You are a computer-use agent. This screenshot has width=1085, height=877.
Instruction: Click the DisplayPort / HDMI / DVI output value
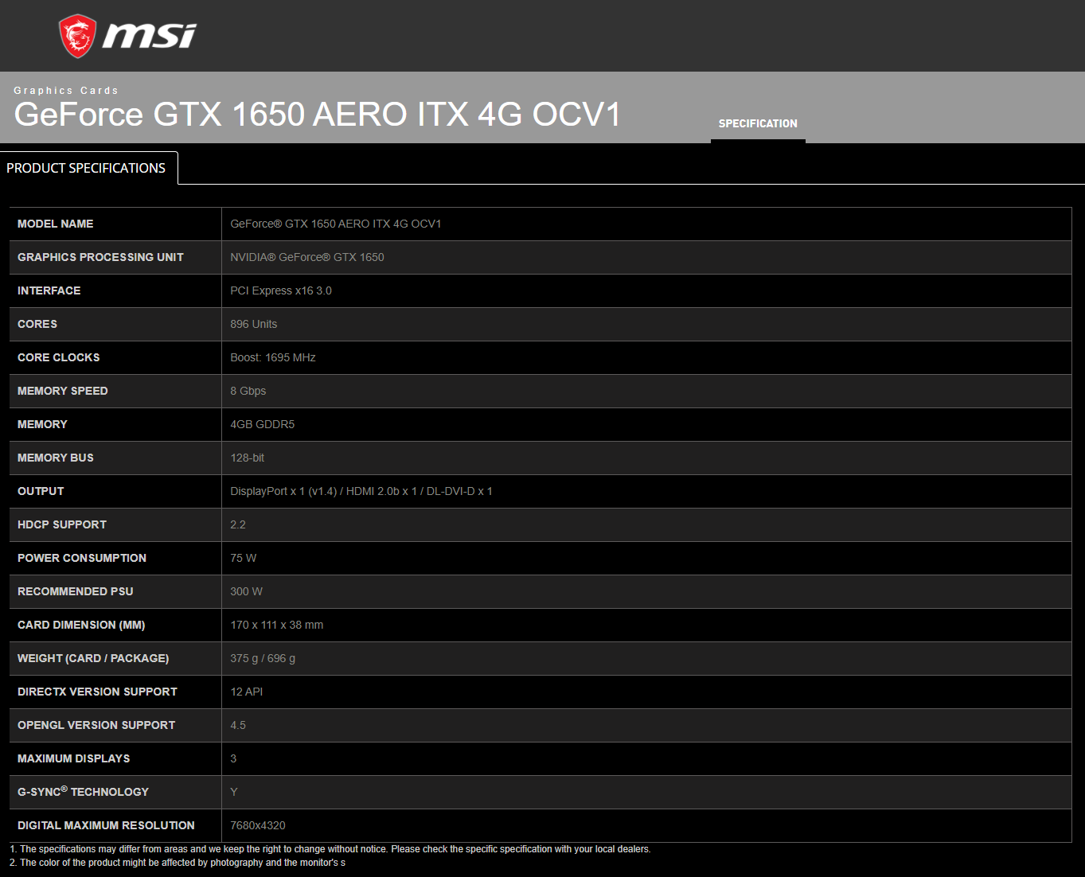[x=361, y=491]
